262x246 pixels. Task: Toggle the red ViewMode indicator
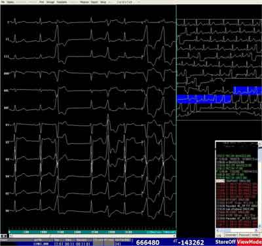(x=249, y=242)
